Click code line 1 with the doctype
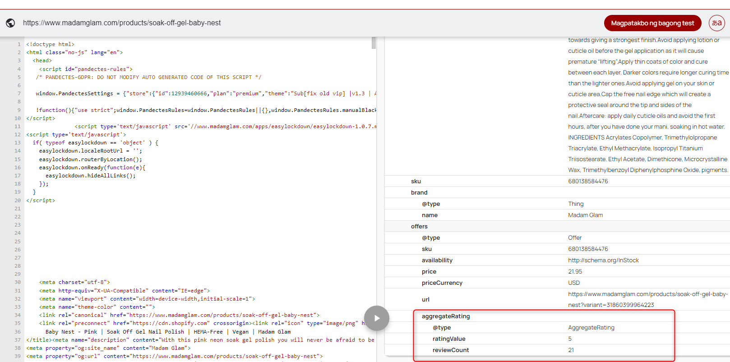The image size is (730, 362). click(50, 44)
